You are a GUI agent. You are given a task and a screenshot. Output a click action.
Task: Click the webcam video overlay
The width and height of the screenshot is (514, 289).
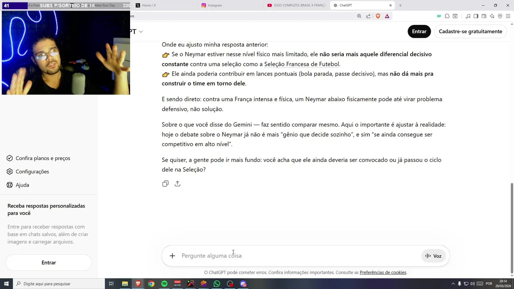pyautogui.click(x=66, y=53)
